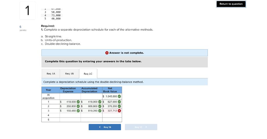Click the green check next to $1,045,000 book value
Image resolution: width=267 pixels, height=139 pixels.
coord(119,96)
